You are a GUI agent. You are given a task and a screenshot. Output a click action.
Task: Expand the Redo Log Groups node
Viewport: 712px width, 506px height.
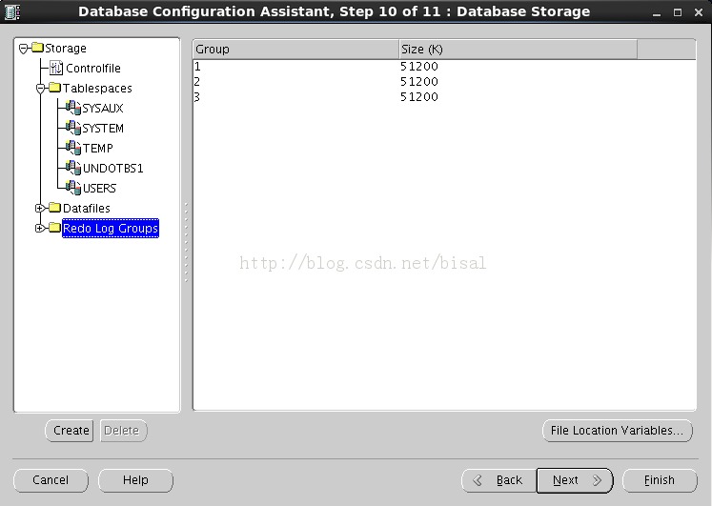tap(40, 228)
